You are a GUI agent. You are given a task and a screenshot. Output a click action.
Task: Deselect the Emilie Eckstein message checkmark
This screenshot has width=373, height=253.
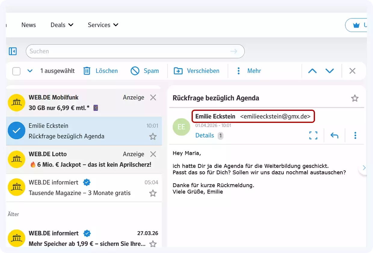click(17, 131)
